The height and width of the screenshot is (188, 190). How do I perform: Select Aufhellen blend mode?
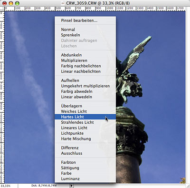pos(85,80)
